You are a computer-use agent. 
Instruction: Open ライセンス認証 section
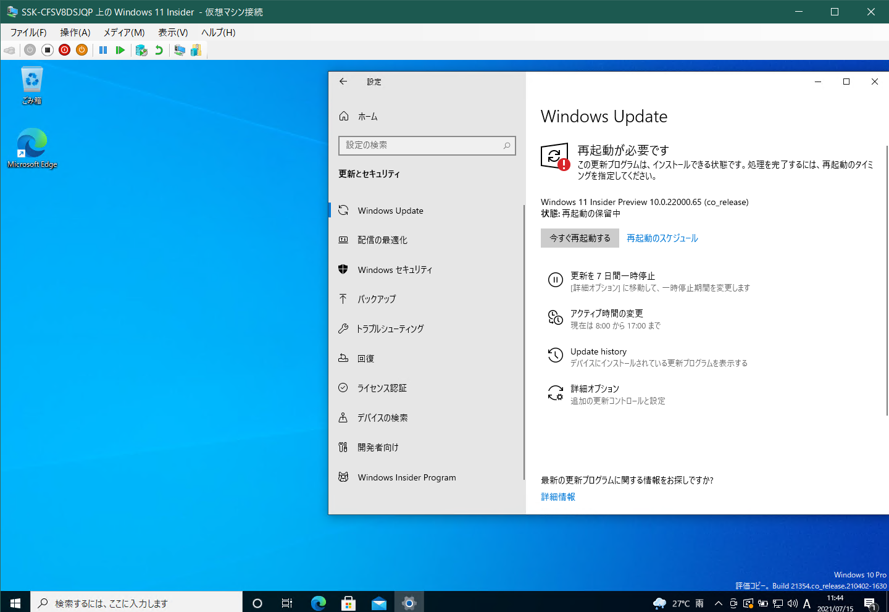pyautogui.click(x=426, y=388)
